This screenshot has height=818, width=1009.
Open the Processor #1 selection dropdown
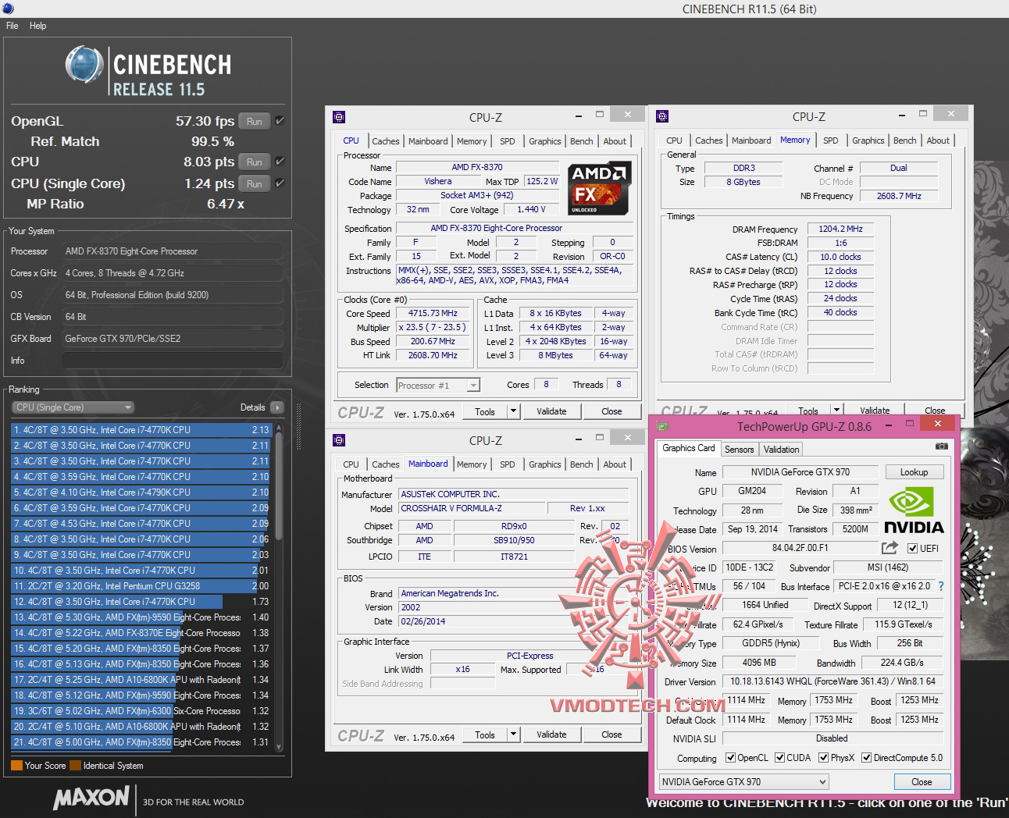coord(438,385)
